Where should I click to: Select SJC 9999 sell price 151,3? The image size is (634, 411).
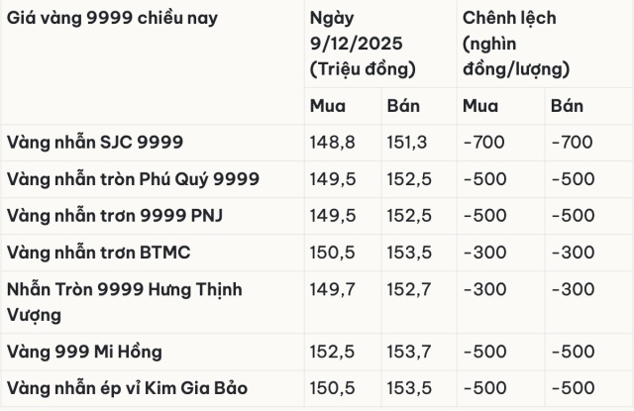click(x=406, y=142)
